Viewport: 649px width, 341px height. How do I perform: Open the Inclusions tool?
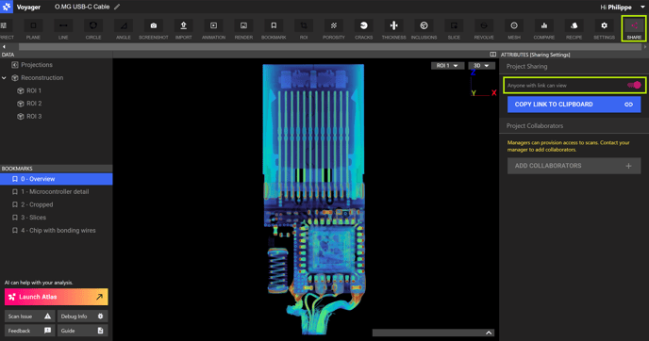[424, 29]
